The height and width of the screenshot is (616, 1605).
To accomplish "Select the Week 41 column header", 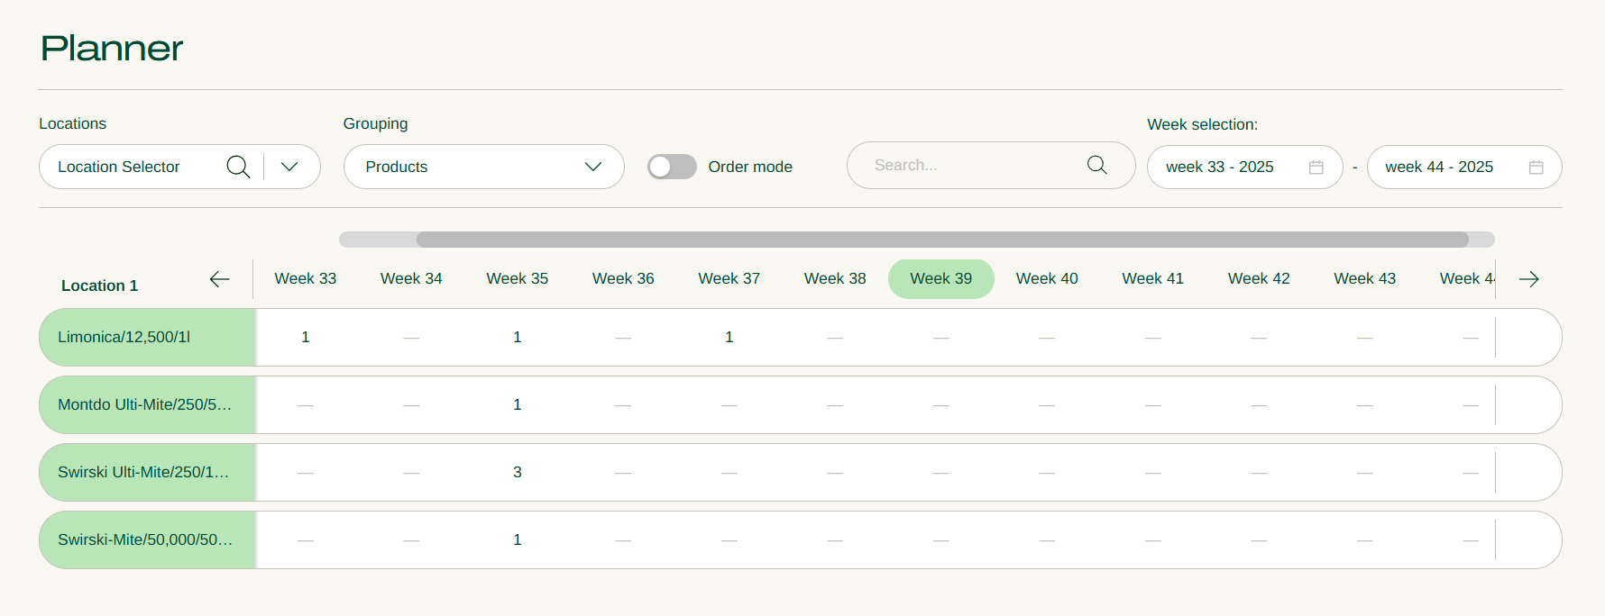I will coord(1153,279).
